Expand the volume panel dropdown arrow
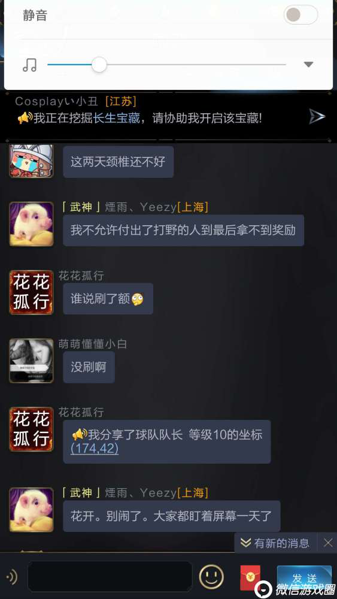Screen dimensions: 337x599 point(308,65)
